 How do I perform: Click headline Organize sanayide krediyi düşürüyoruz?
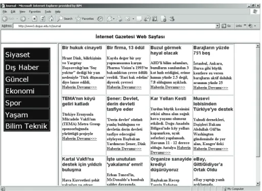pos(171,165)
